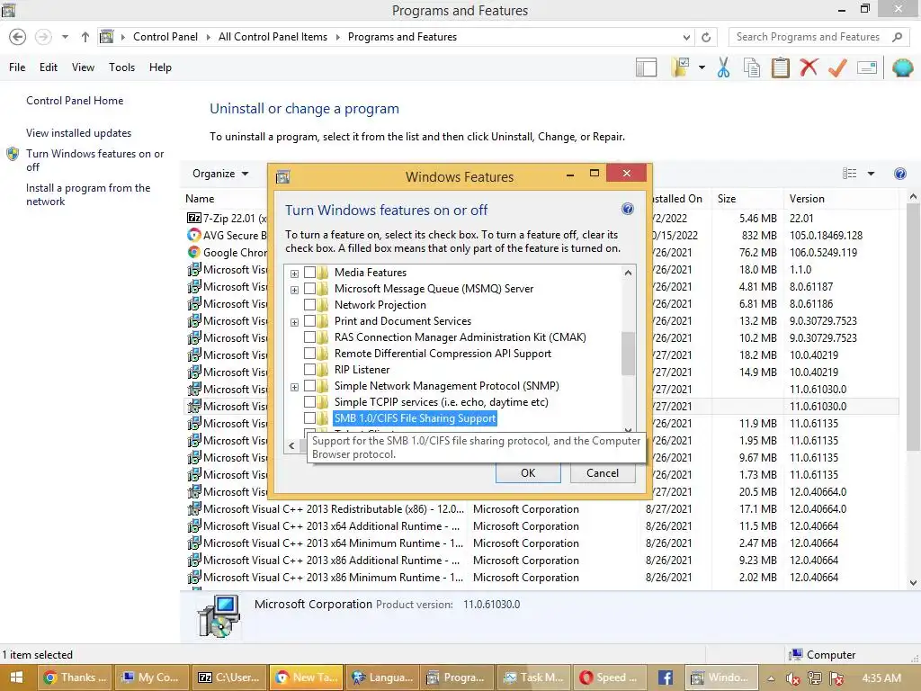Open the View menu
Image resolution: width=921 pixels, height=691 pixels.
[x=83, y=67]
